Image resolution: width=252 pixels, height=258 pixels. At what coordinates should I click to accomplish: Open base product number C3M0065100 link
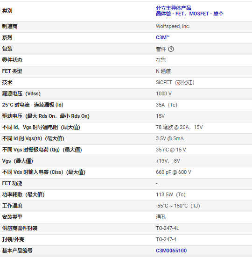[x=171, y=251]
